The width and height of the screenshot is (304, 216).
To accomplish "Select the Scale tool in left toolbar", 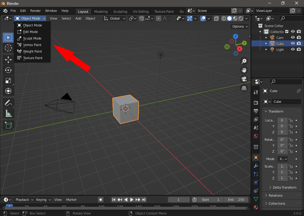I will coord(8,81).
